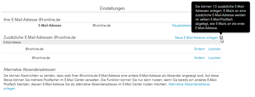The image size is (255, 97).
Task: Click the gray E-Mail-Adresse column header
Action: coord(112,42)
